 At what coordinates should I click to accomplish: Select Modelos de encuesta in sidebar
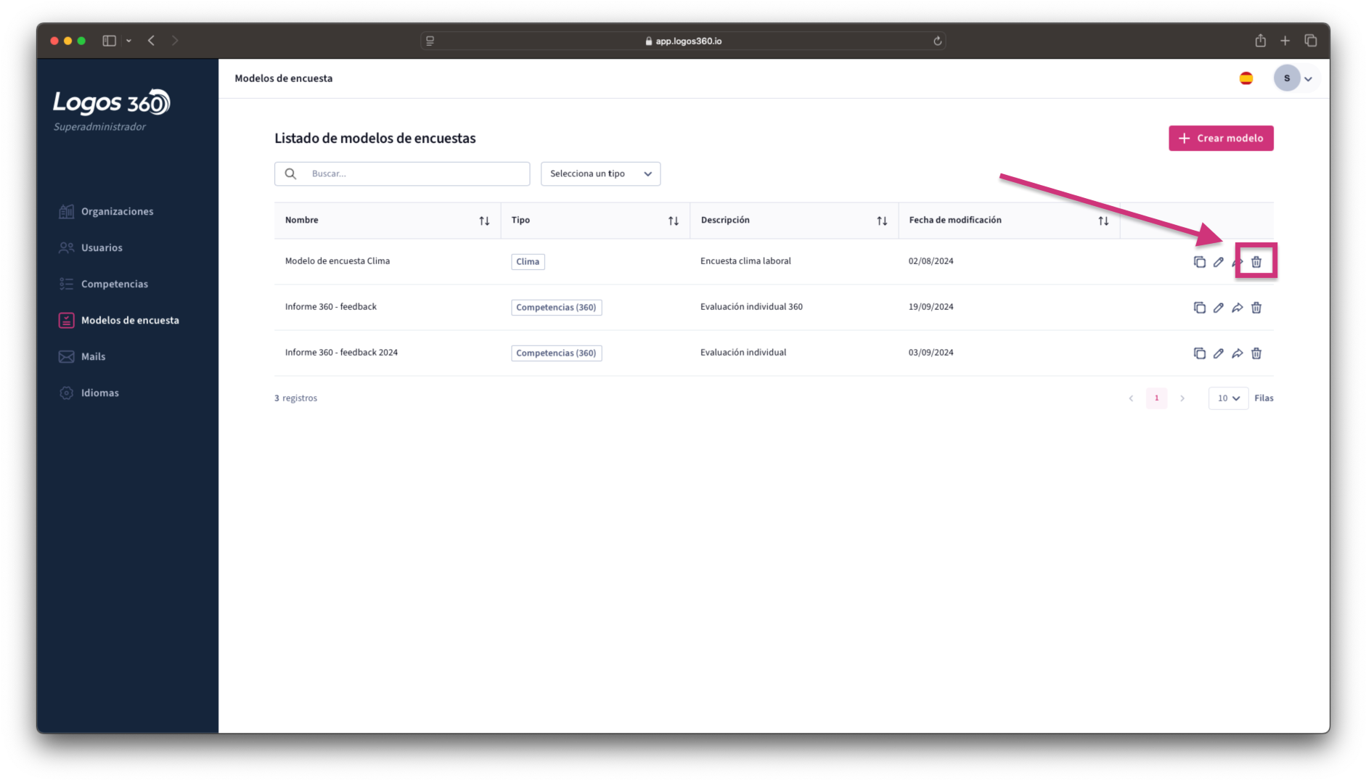coord(119,320)
